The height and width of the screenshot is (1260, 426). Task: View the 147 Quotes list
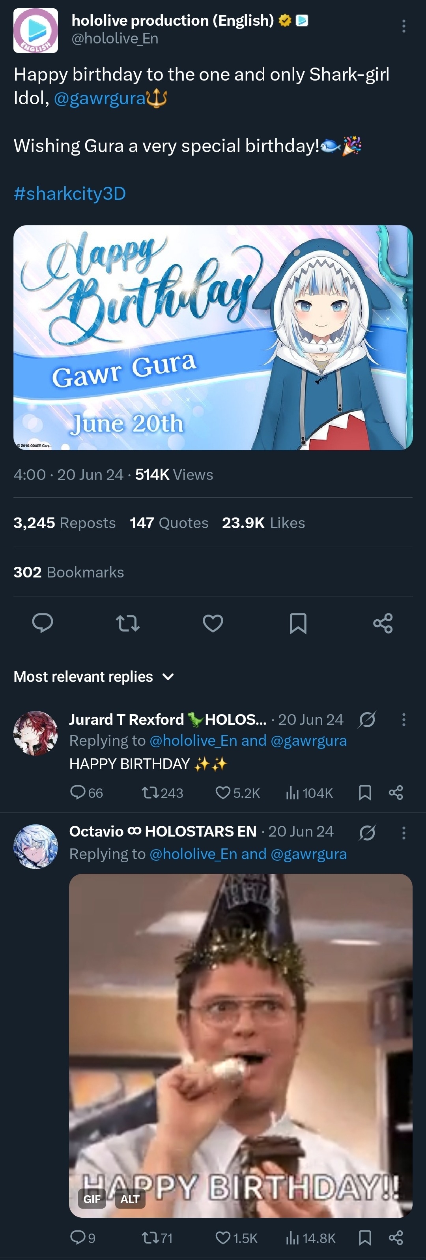tap(169, 523)
